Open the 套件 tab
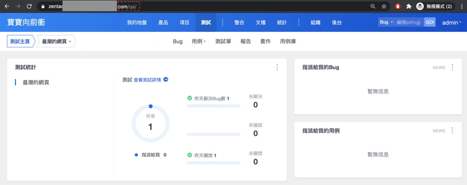Image resolution: width=467 pixels, height=185 pixels. (266, 42)
